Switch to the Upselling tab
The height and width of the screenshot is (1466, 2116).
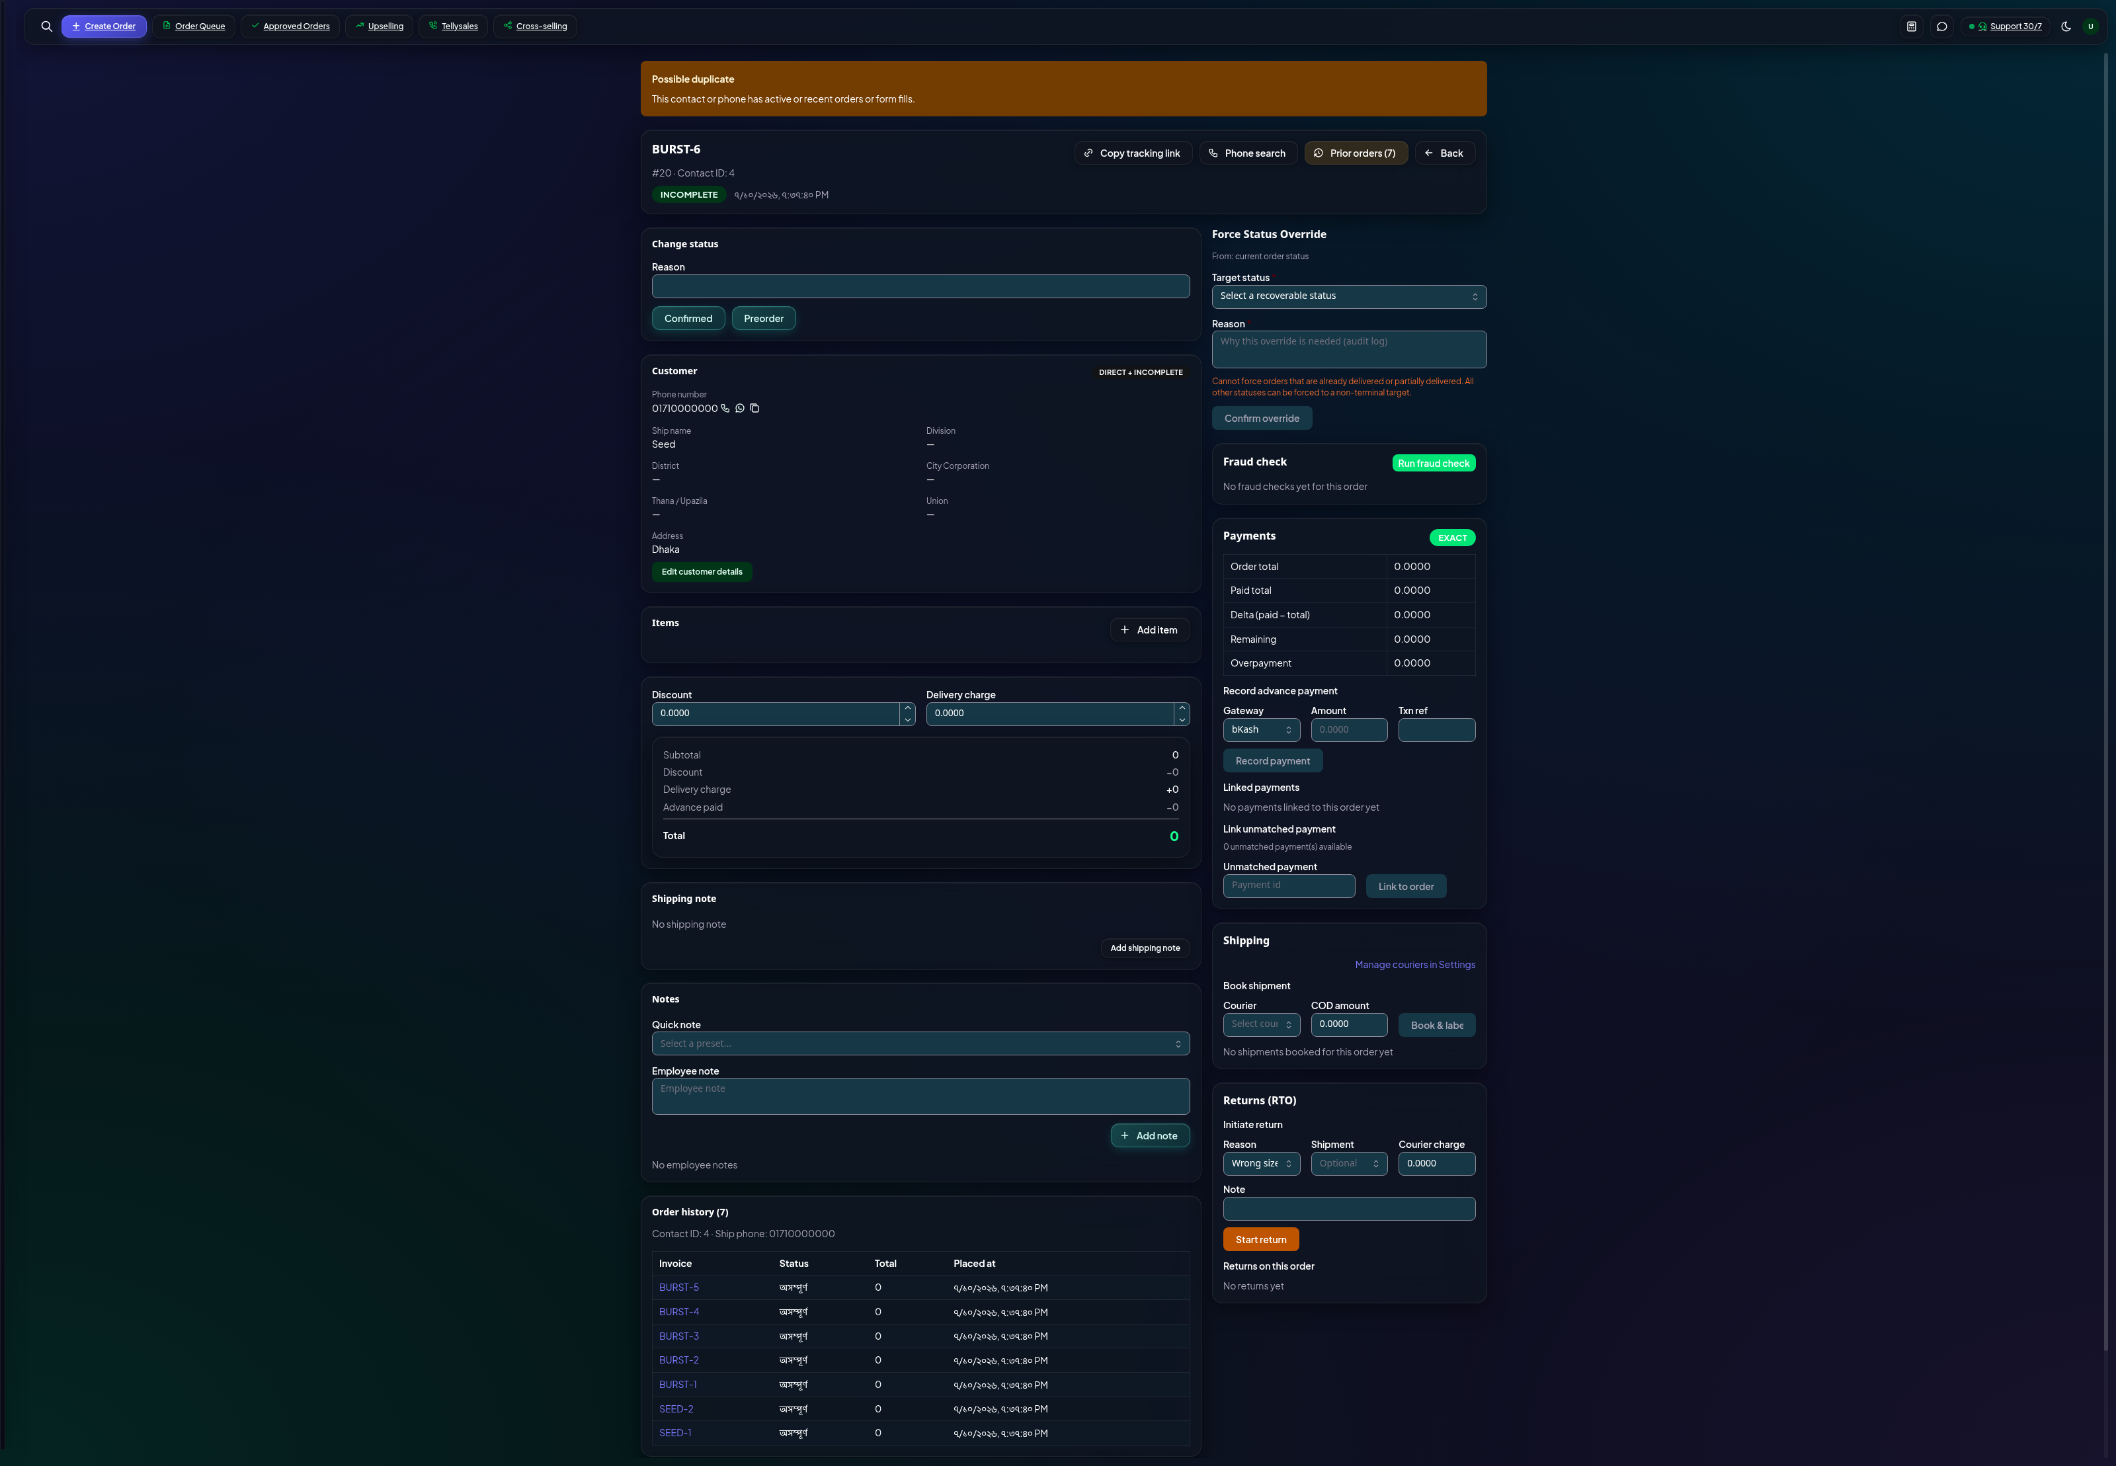[x=380, y=26]
